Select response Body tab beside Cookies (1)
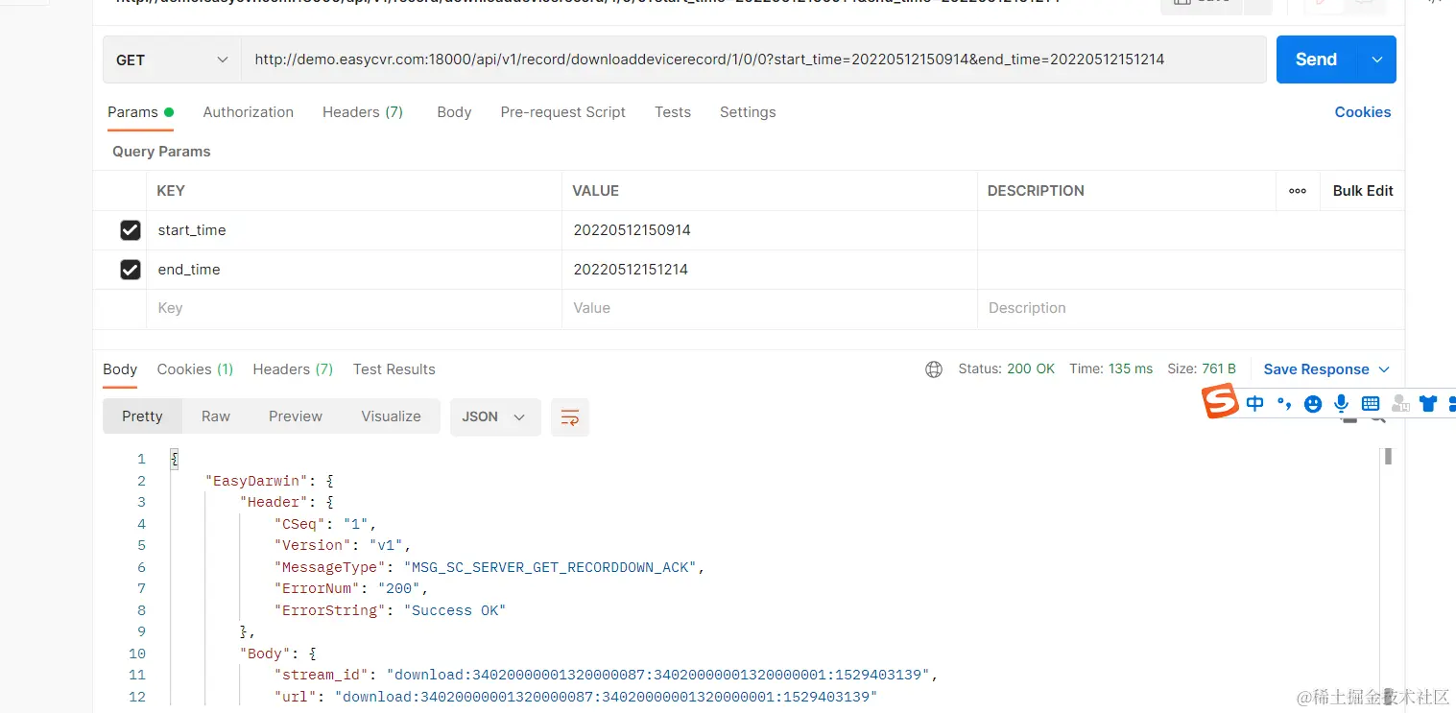Screen dimensions: 1456x713 [x=120, y=369]
